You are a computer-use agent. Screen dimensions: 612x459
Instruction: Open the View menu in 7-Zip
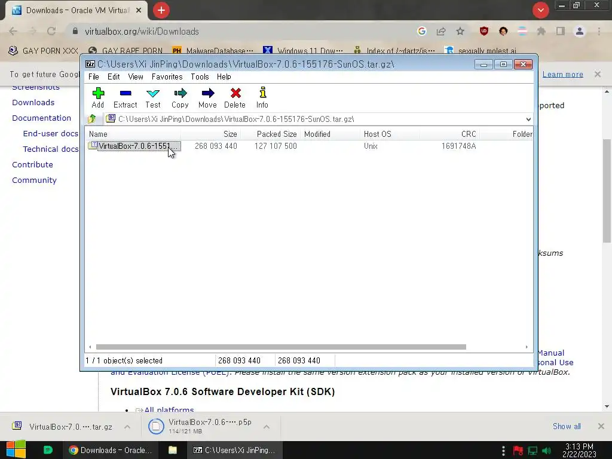pyautogui.click(x=136, y=77)
